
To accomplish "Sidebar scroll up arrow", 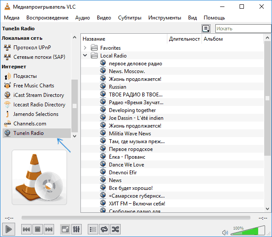I will point(74,37).
